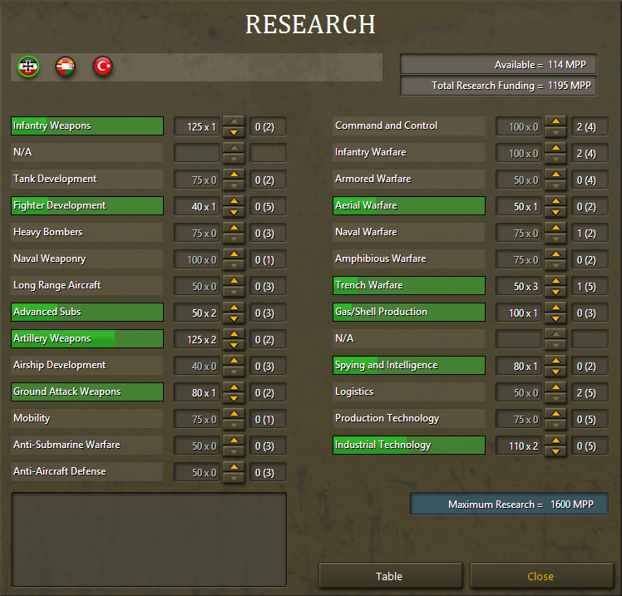Viewport: 622px width, 596px height.
Task: Select the Industrial Technology research bar
Action: [x=409, y=445]
